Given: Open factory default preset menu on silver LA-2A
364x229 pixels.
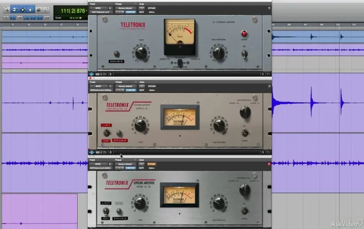Looking at the screenshot, I should coord(126,164).
